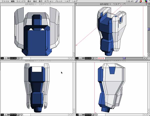This screenshot has height=116, width=150.
Task: Click the zoom box of window 10-5
Action: point(147,4)
